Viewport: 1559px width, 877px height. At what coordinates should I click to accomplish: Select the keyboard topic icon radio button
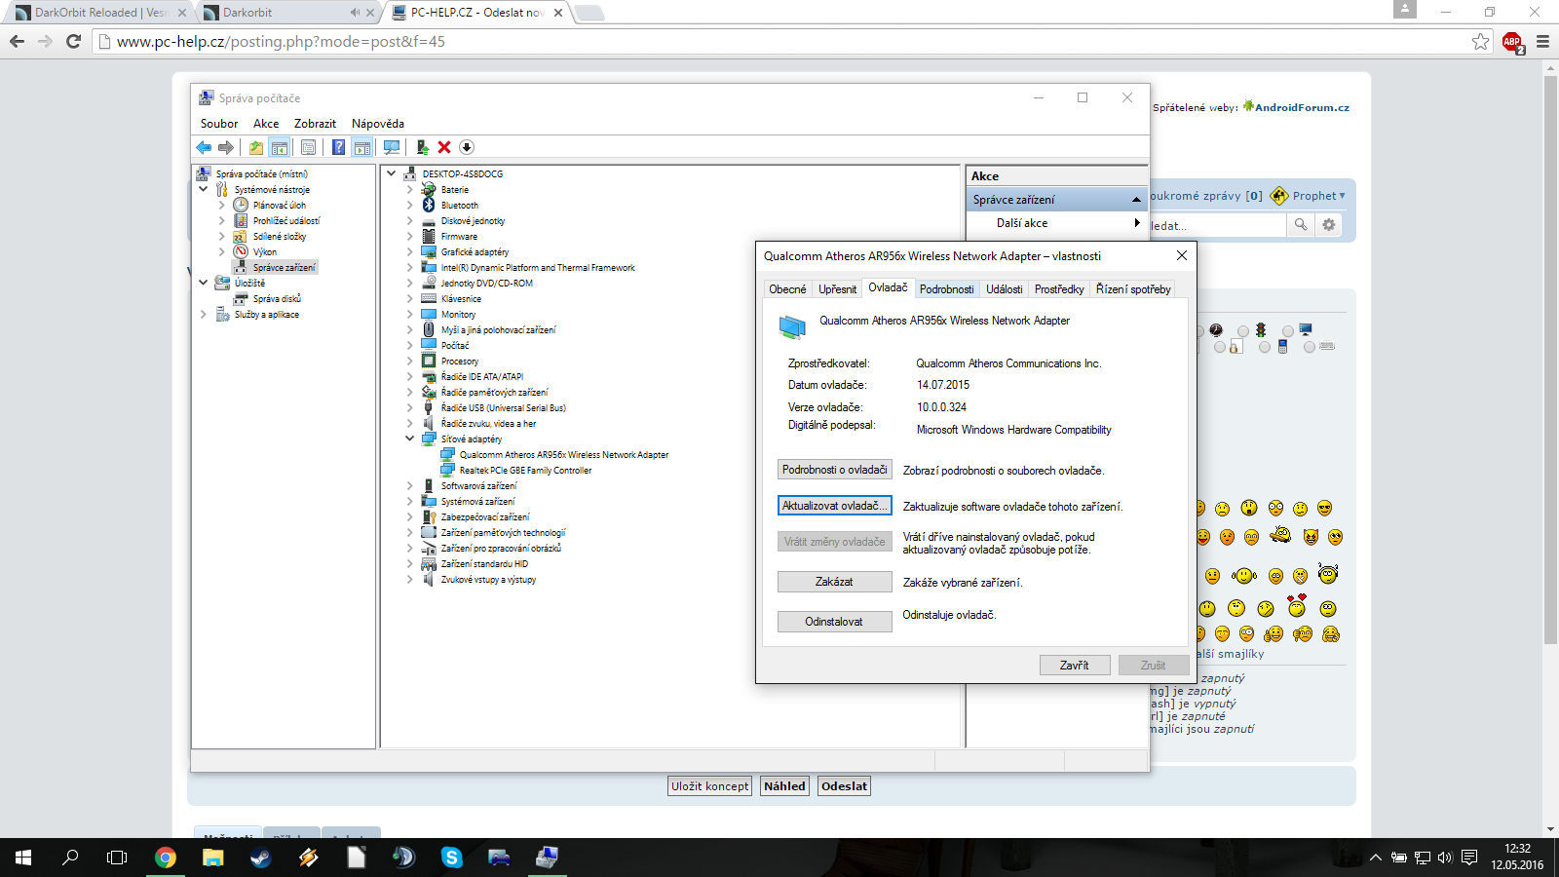click(1310, 347)
